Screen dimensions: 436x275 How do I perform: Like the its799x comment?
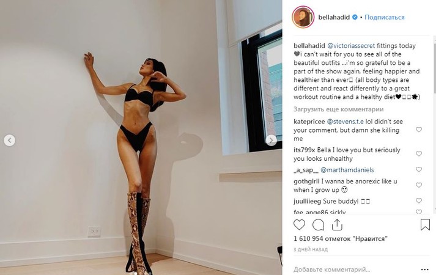[419, 153]
